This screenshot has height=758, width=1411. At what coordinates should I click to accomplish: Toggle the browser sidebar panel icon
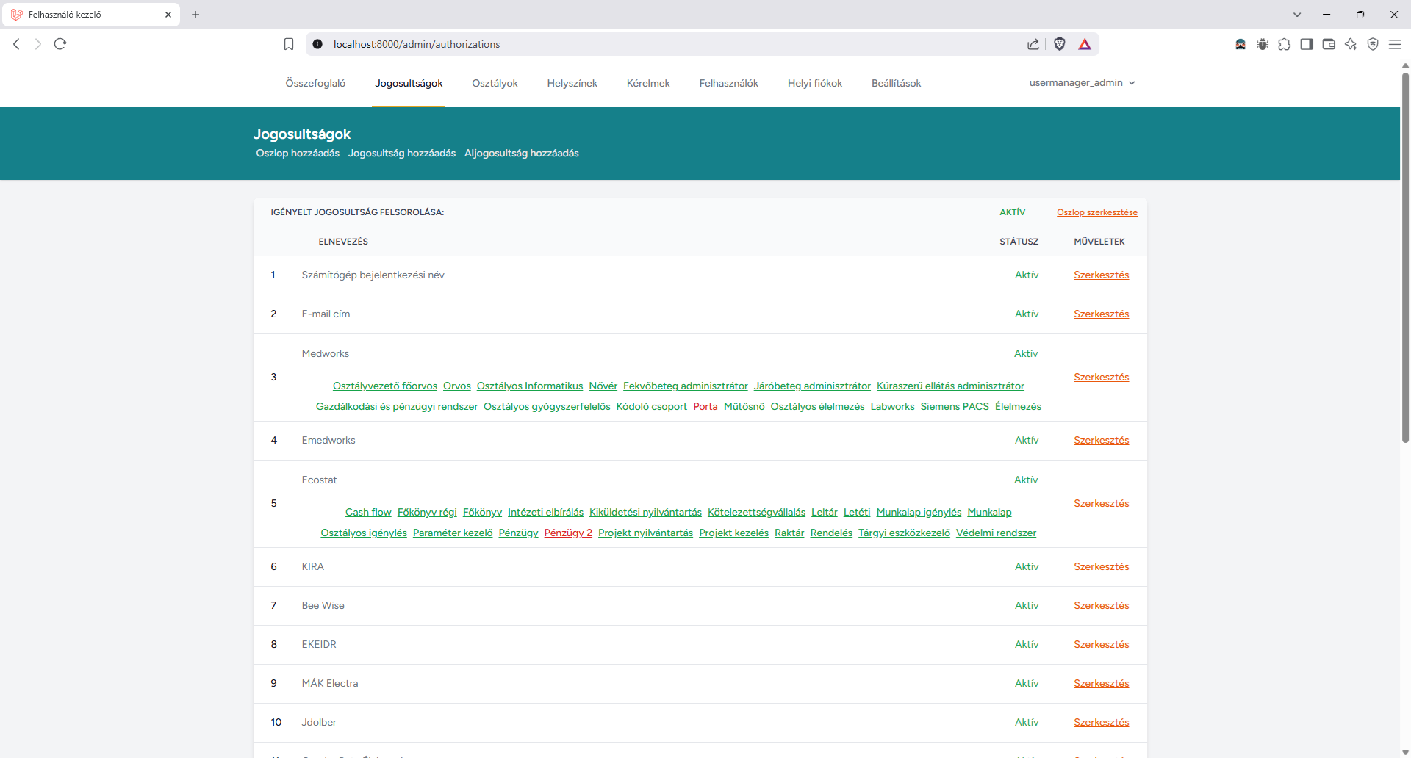1307,44
